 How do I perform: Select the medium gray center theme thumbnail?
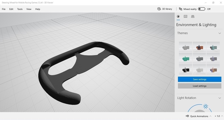(199, 58)
